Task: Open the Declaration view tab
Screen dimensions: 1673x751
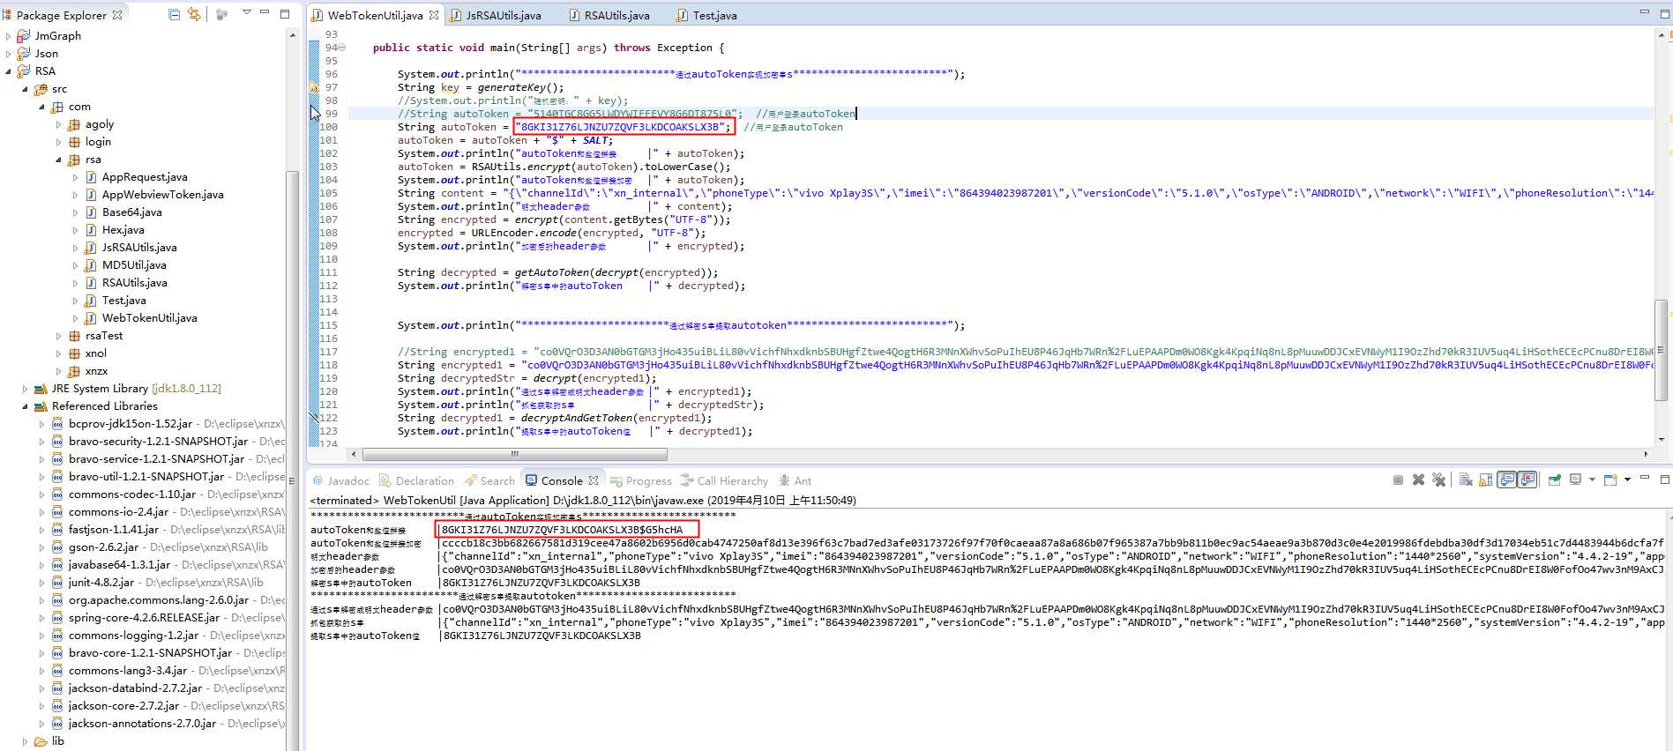Action: [416, 480]
